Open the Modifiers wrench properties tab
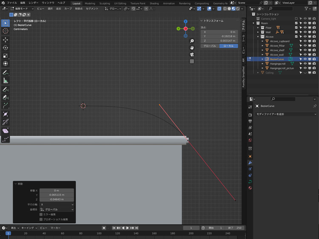Image resolution: width=319 pixels, height=239 pixels. [x=250, y=163]
